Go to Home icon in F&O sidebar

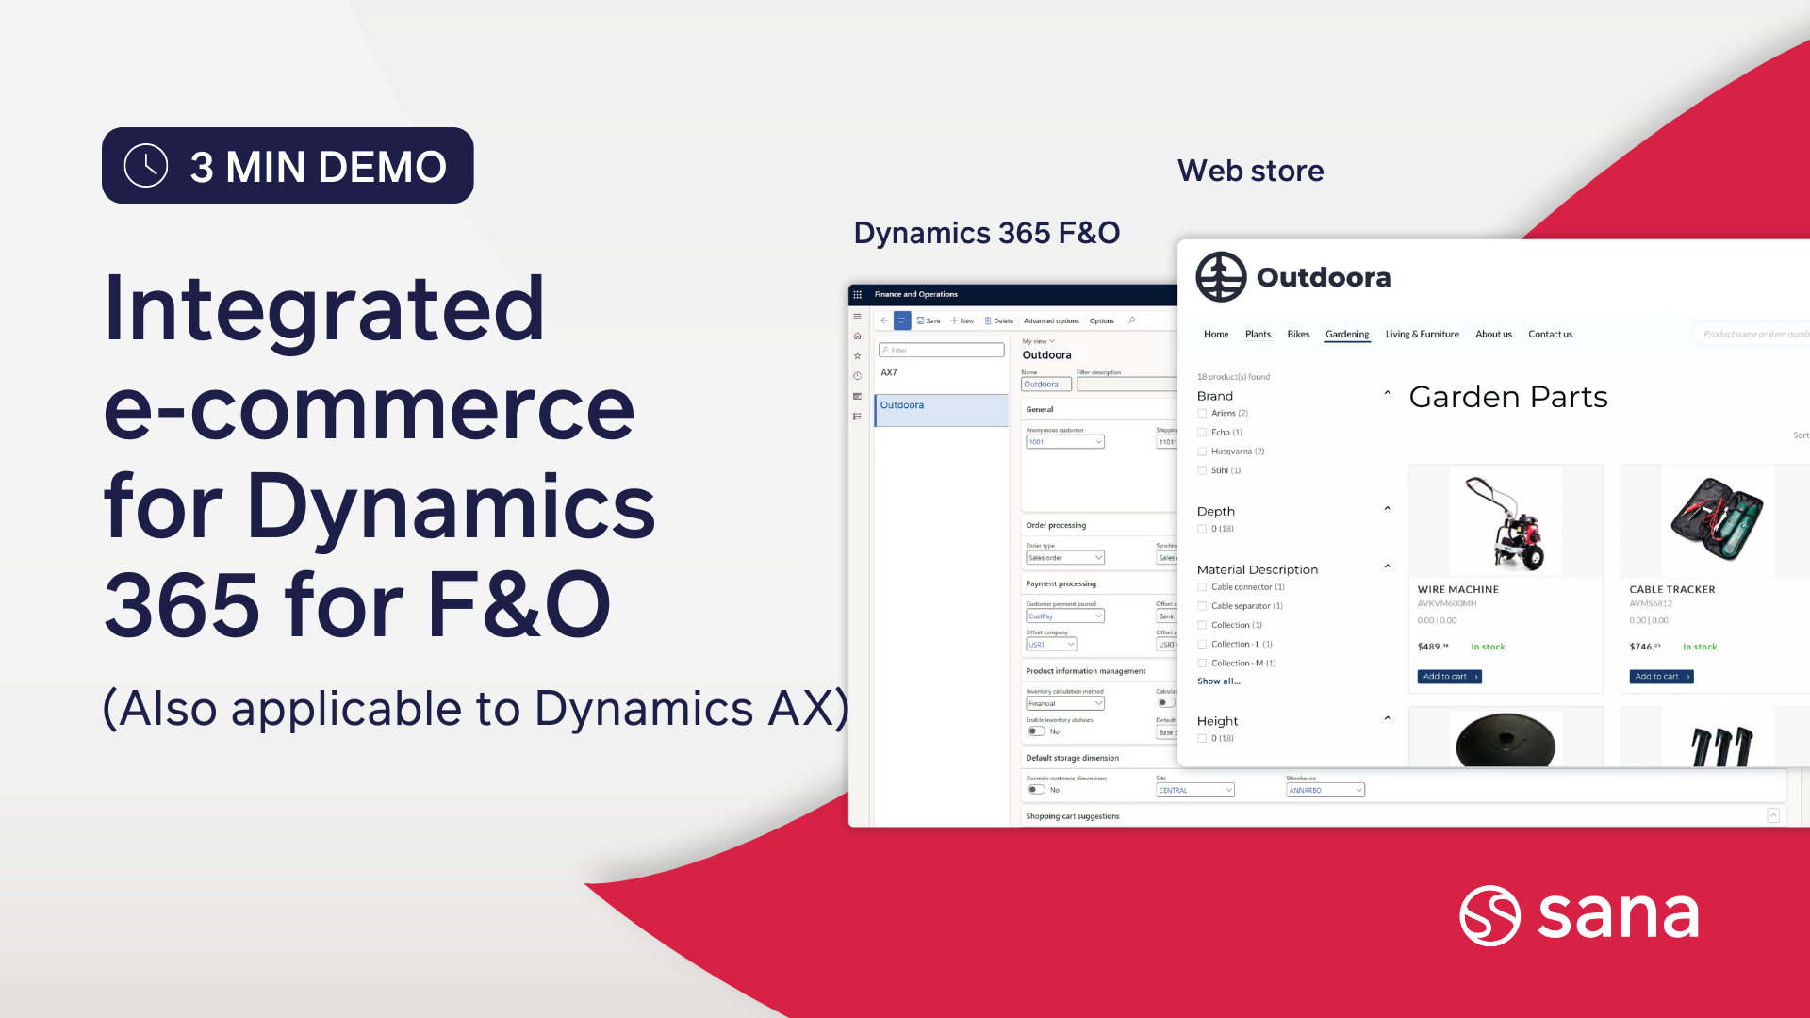point(857,336)
